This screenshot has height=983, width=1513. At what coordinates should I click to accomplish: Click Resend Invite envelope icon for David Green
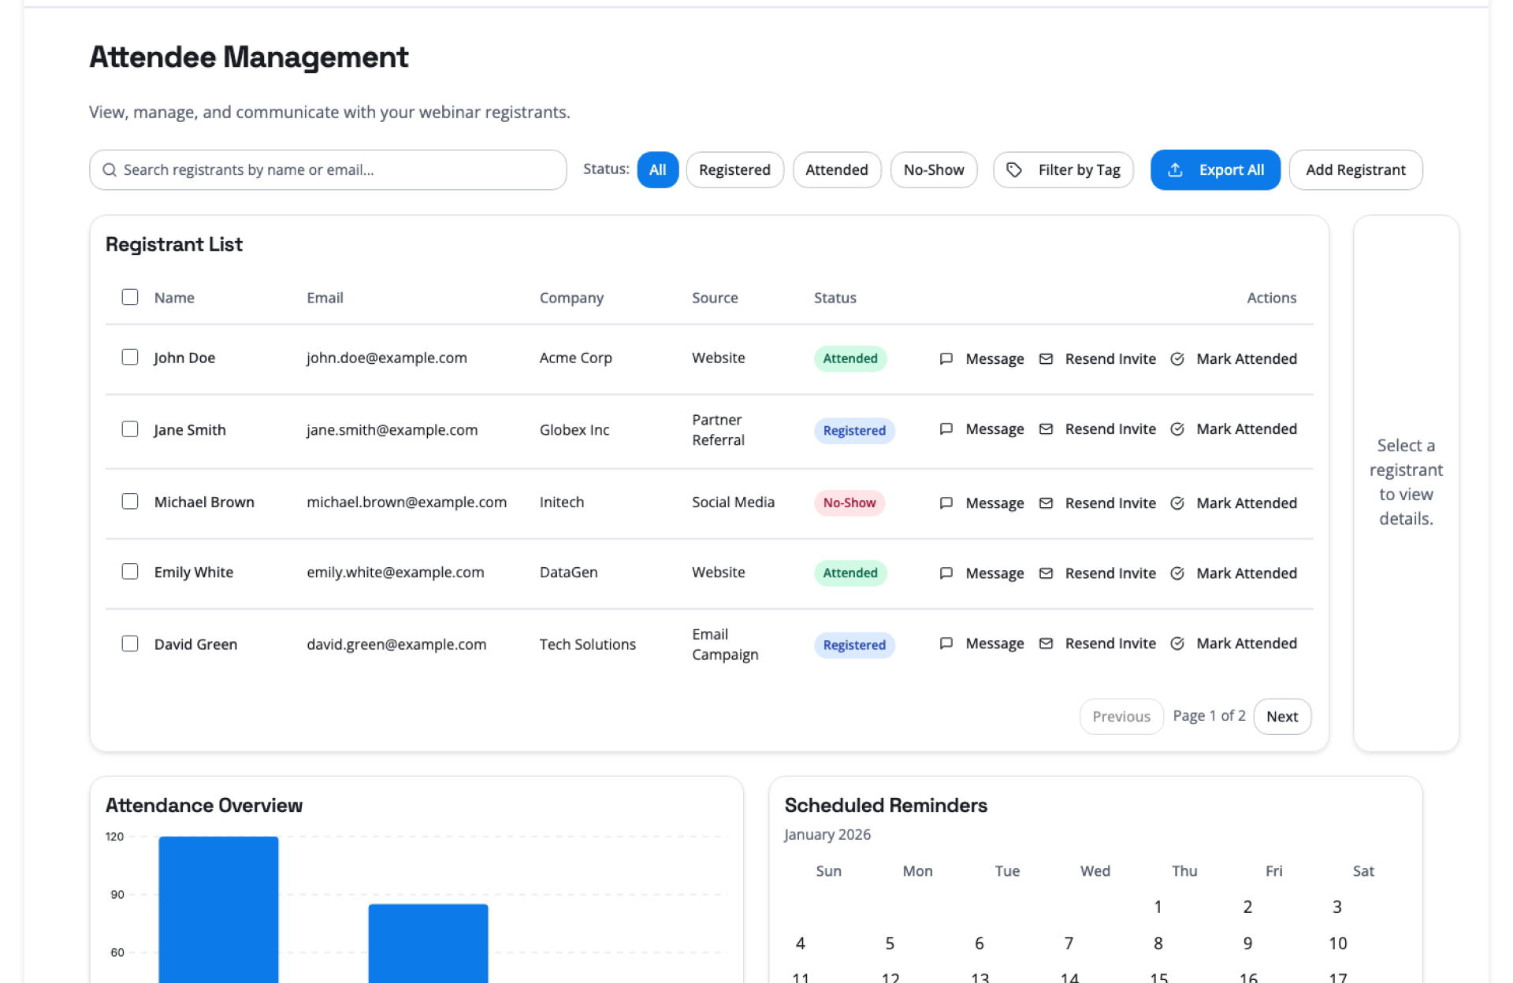pyautogui.click(x=1046, y=644)
